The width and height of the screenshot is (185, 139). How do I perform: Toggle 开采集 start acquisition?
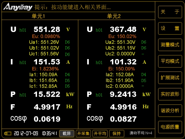[84, 133]
